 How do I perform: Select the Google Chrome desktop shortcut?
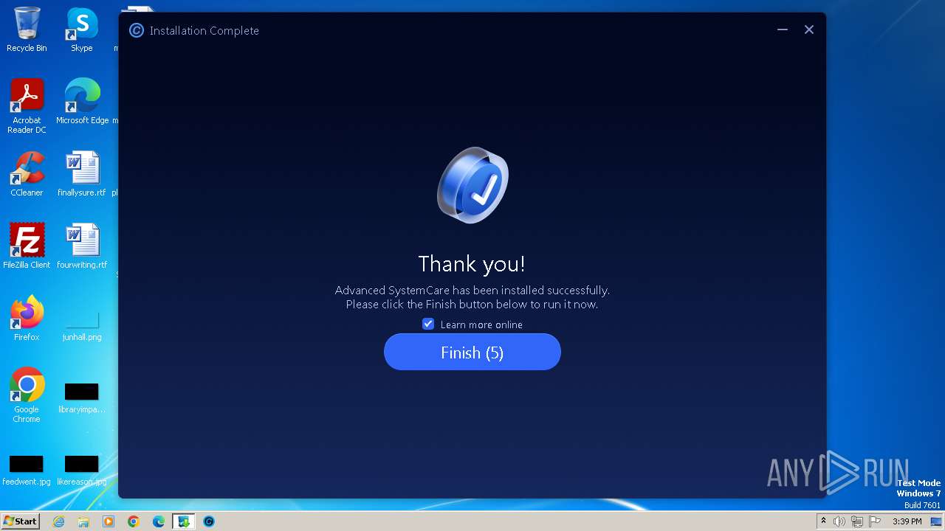[x=27, y=395]
